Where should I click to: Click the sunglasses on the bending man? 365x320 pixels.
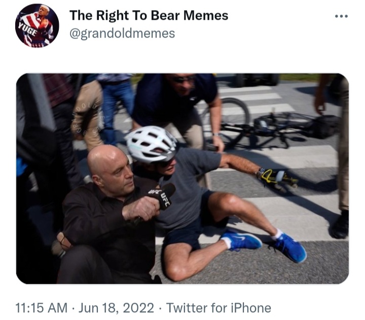[183, 80]
